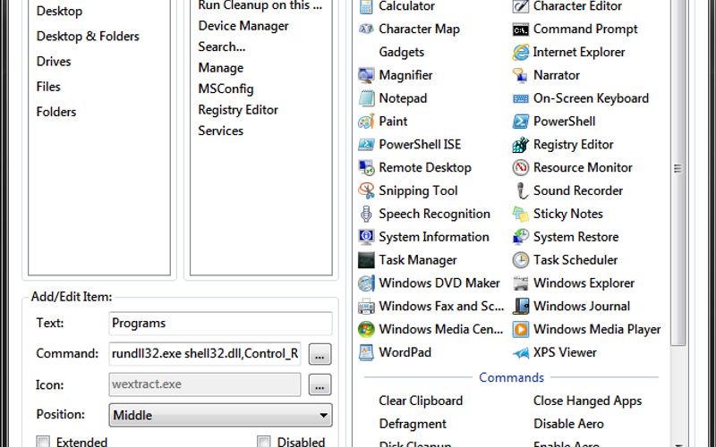This screenshot has width=716, height=447.
Task: Select the Speech Recognition icon
Action: (366, 214)
